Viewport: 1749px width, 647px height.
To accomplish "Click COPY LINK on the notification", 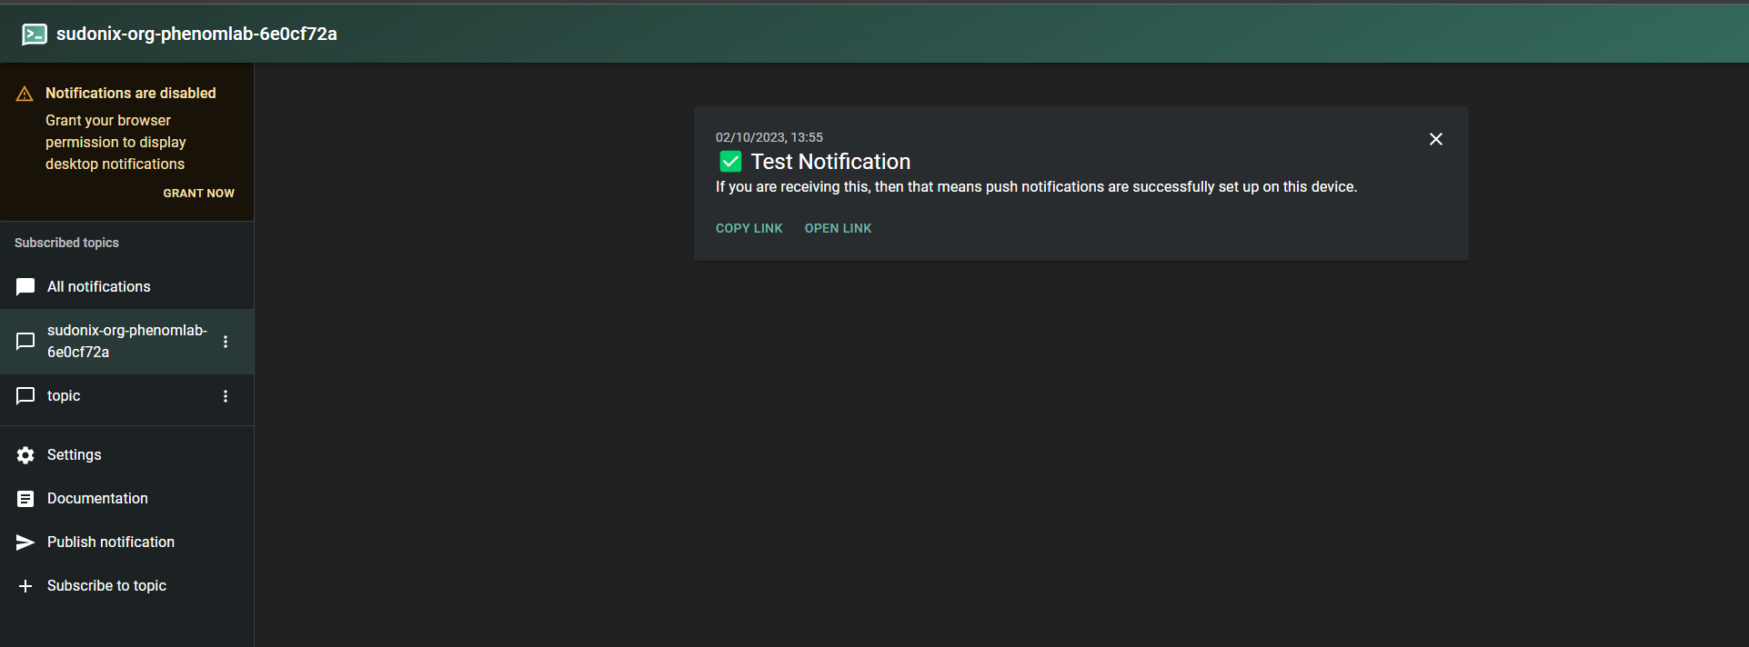I will (749, 228).
